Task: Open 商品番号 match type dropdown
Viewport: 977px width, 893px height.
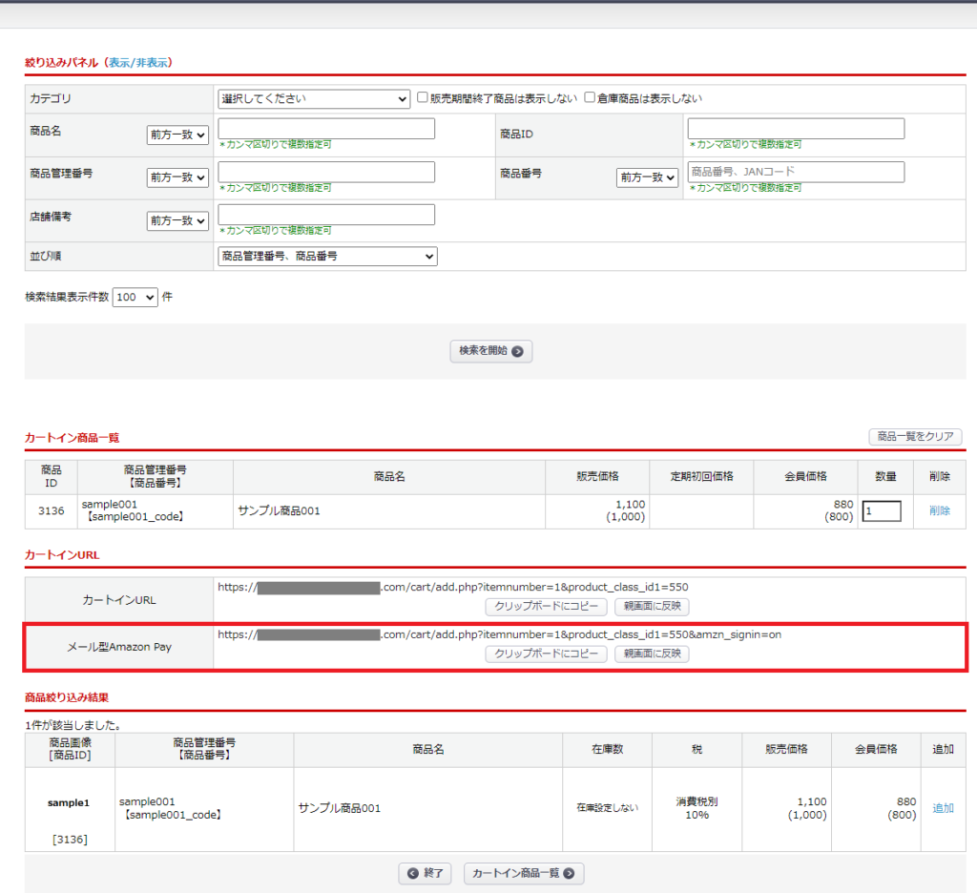Action: [x=647, y=177]
